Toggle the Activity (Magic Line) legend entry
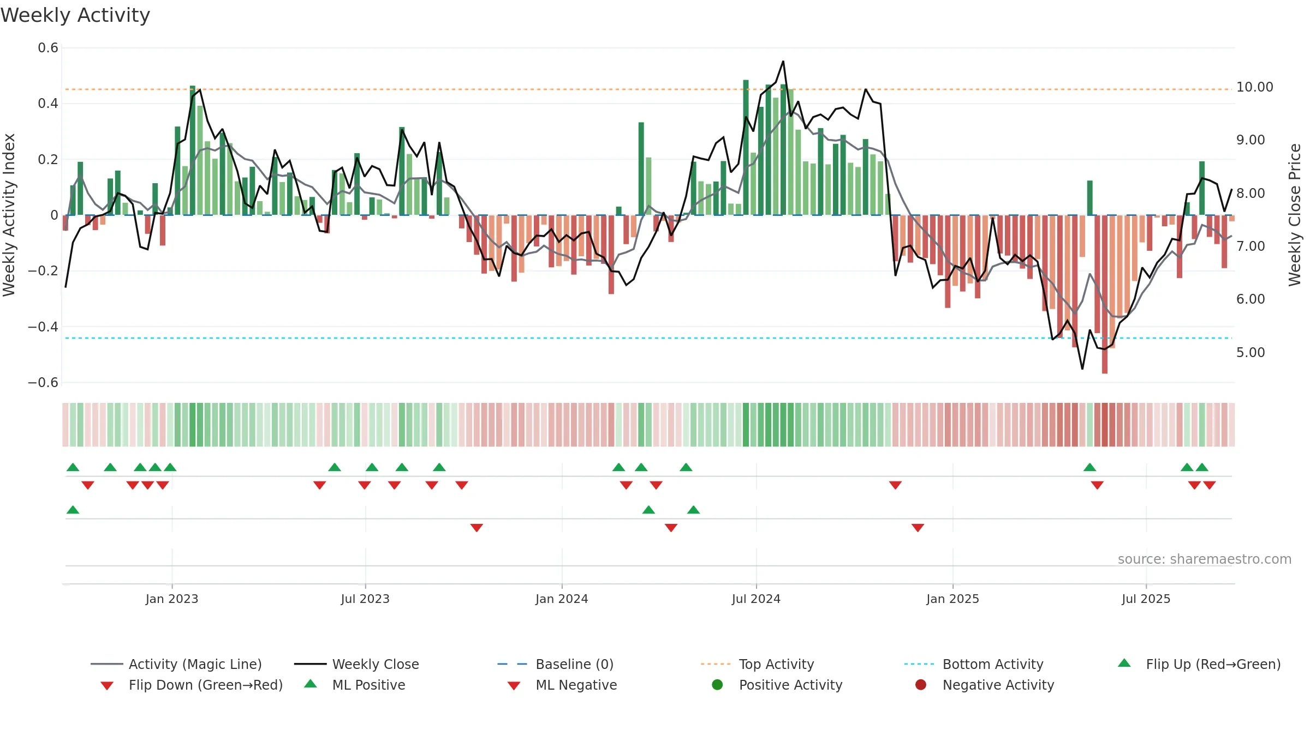Screen dimensions: 1310x736 click(176, 664)
